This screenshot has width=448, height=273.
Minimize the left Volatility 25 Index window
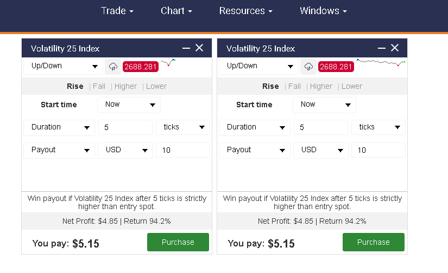pyautogui.click(x=186, y=48)
